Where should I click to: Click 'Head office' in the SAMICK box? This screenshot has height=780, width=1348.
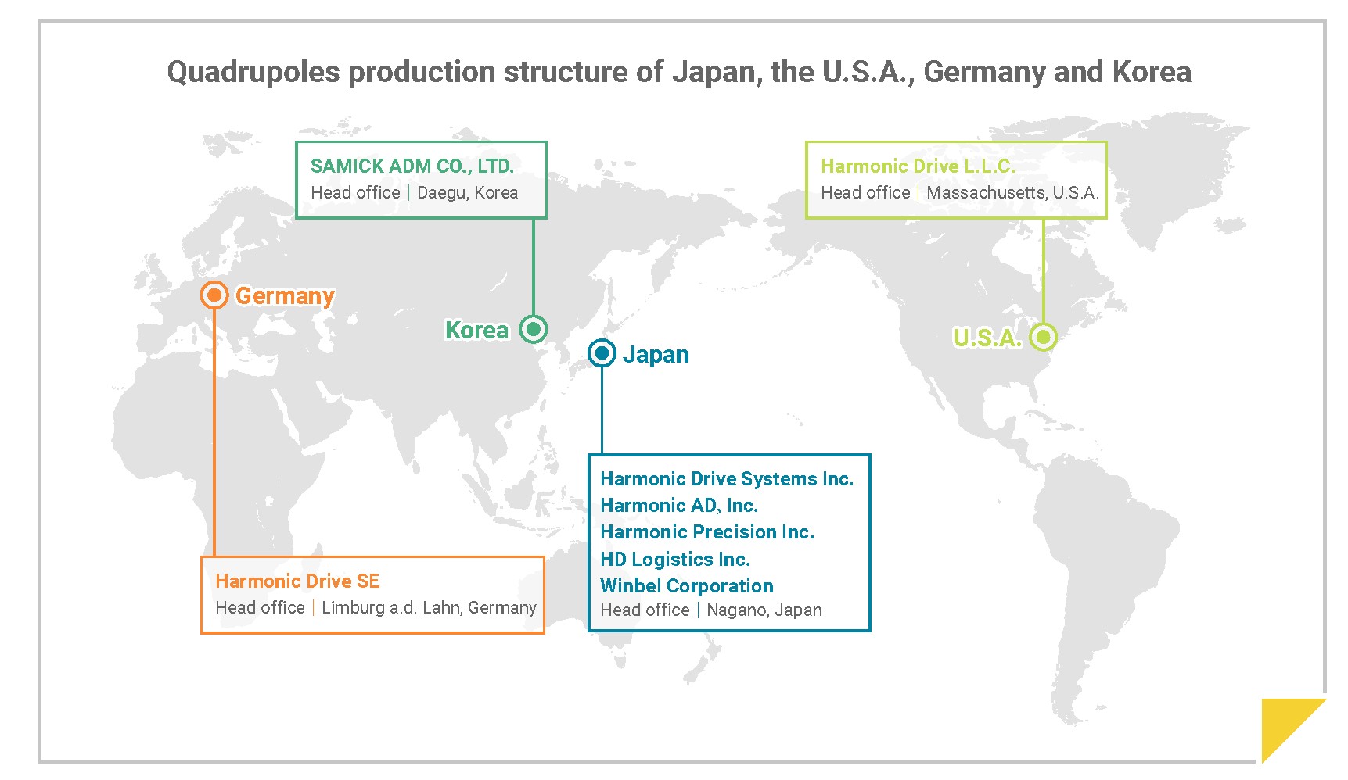coord(355,193)
